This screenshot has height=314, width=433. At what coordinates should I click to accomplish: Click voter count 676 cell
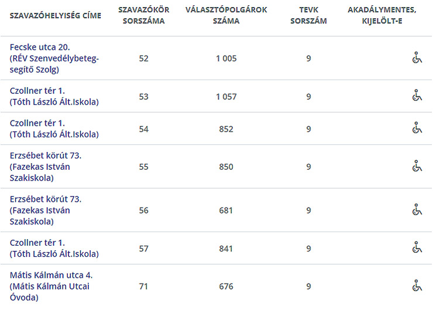225,287
